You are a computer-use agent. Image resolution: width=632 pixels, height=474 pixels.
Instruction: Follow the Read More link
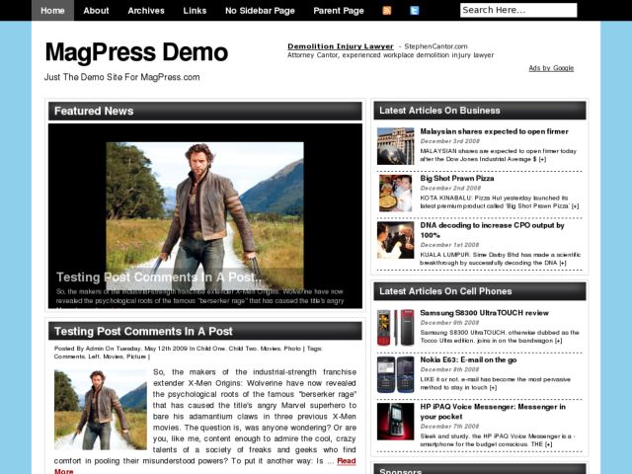coord(347,461)
